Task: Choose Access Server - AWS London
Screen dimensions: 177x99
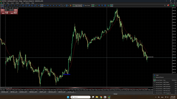Action: (x=165, y=84)
